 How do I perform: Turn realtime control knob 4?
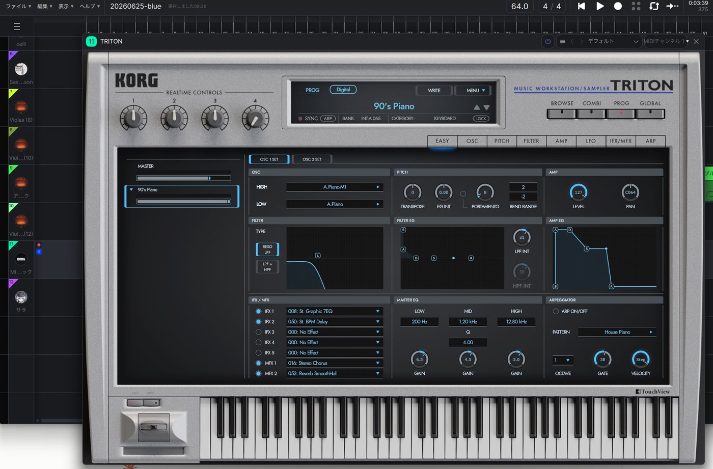(255, 118)
